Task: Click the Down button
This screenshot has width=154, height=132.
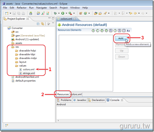Action: 122,57
